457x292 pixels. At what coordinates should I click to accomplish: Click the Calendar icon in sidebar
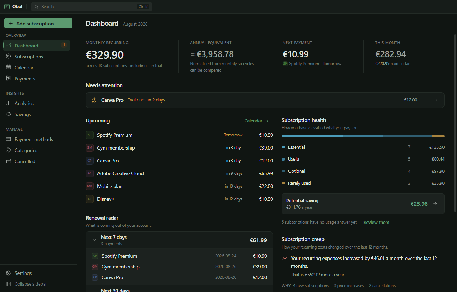point(9,67)
